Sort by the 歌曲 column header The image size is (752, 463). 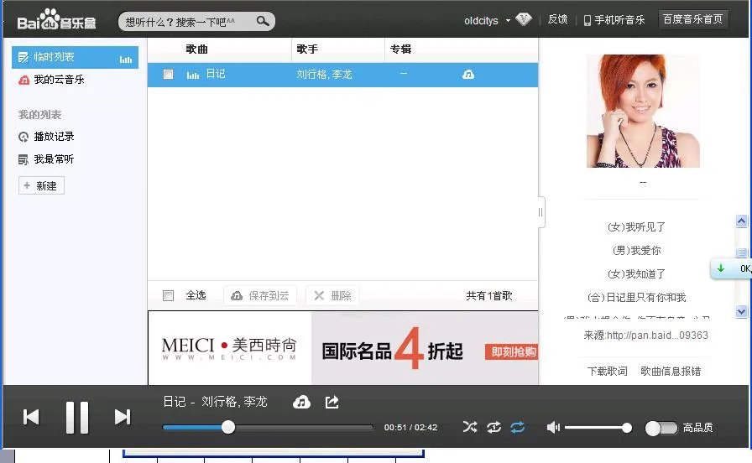[196, 49]
